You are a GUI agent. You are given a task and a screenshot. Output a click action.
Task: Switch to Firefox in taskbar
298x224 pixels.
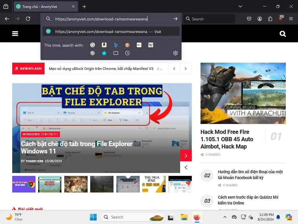(197, 217)
